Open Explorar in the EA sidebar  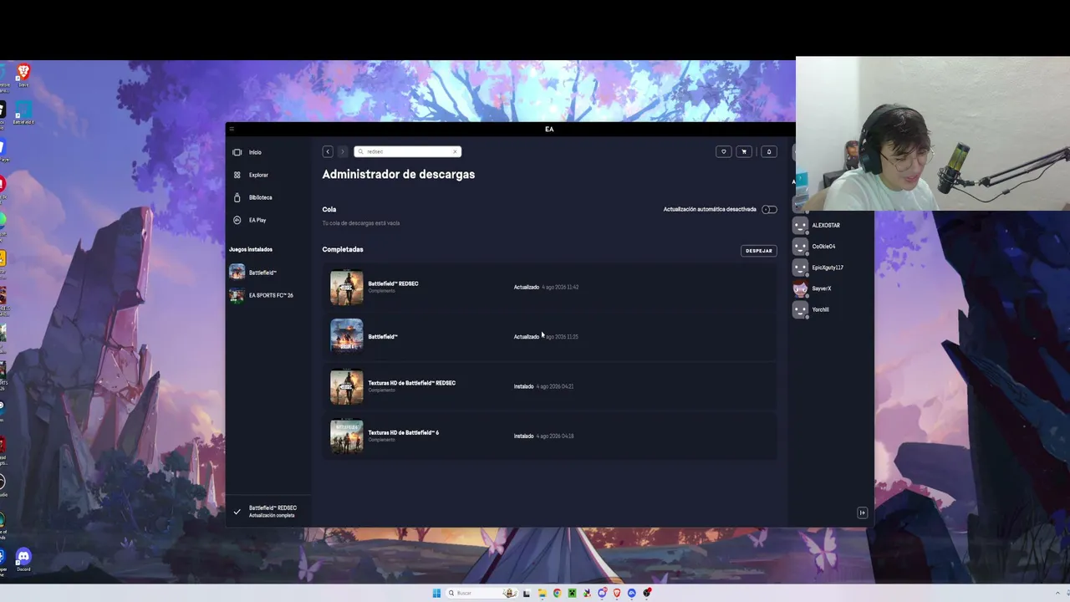tap(251, 175)
